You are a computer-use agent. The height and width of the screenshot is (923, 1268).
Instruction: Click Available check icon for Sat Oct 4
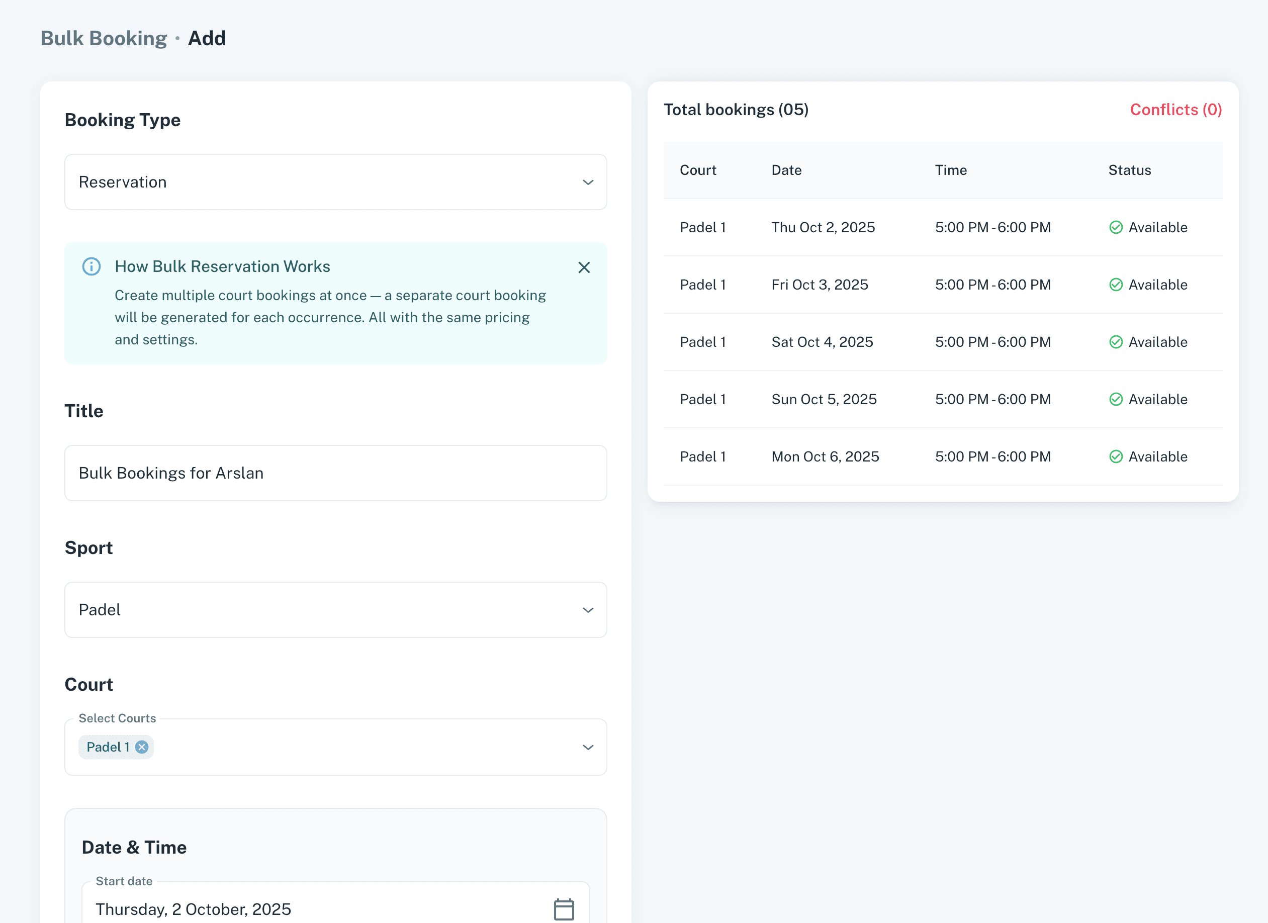pos(1115,342)
